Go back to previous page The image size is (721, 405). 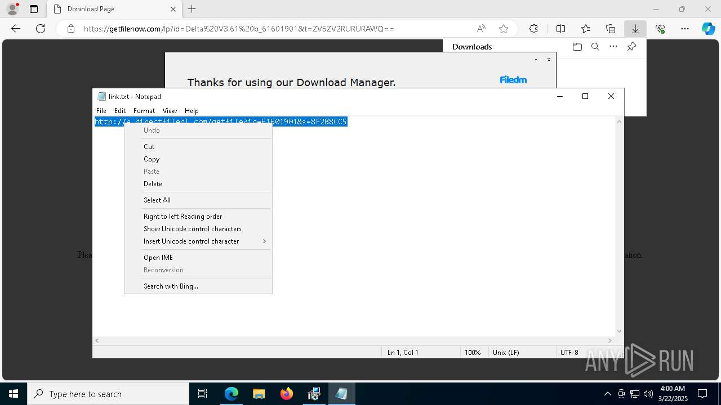pyautogui.click(x=16, y=29)
